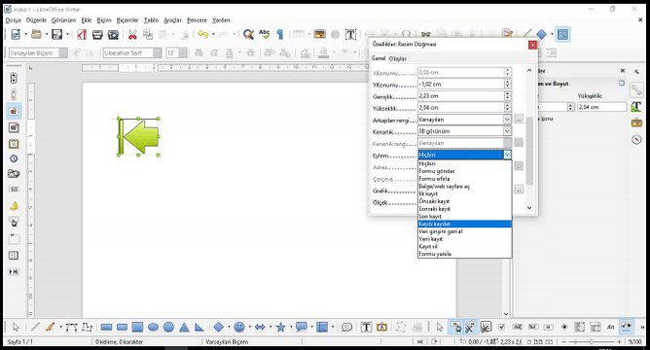650x350 pixels.
Task: Expand the Arkaplan rengi dropdown
Action: pos(507,120)
